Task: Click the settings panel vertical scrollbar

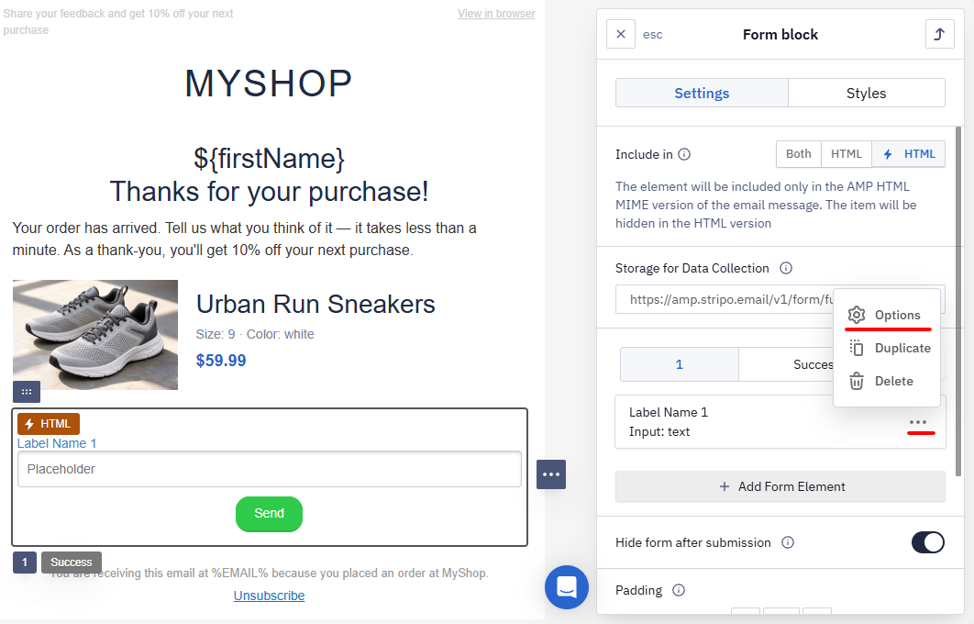Action: 958,301
